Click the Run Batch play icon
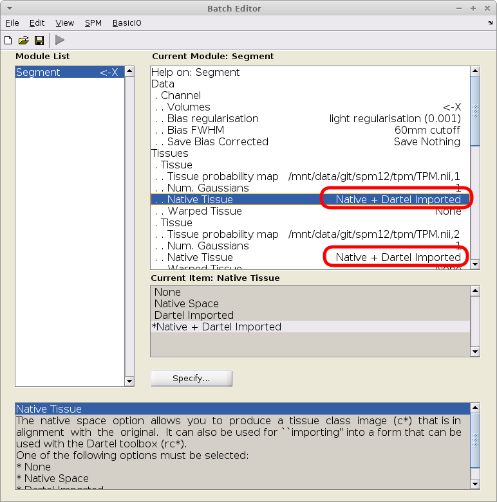Image resolution: width=497 pixels, height=502 pixels. click(x=60, y=40)
